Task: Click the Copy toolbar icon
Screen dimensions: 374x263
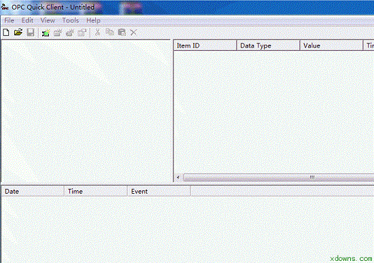Action: click(x=109, y=32)
